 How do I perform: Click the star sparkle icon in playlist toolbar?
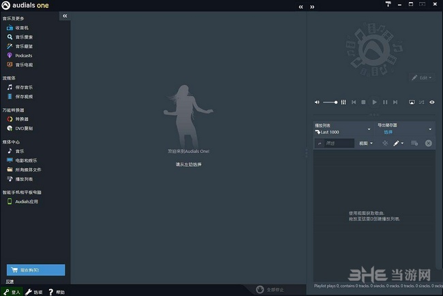click(385, 144)
